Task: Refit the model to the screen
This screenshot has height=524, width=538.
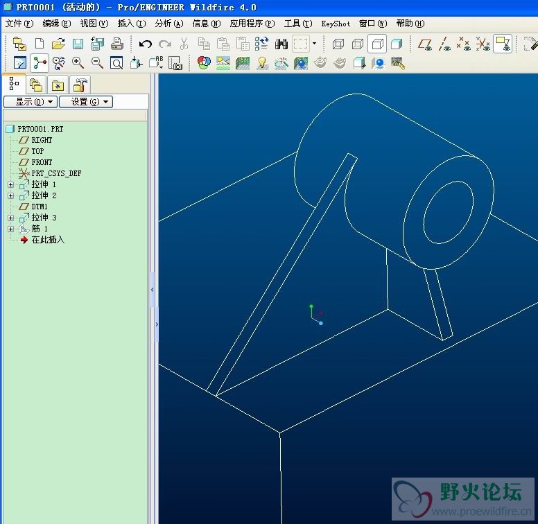Action: point(116,63)
